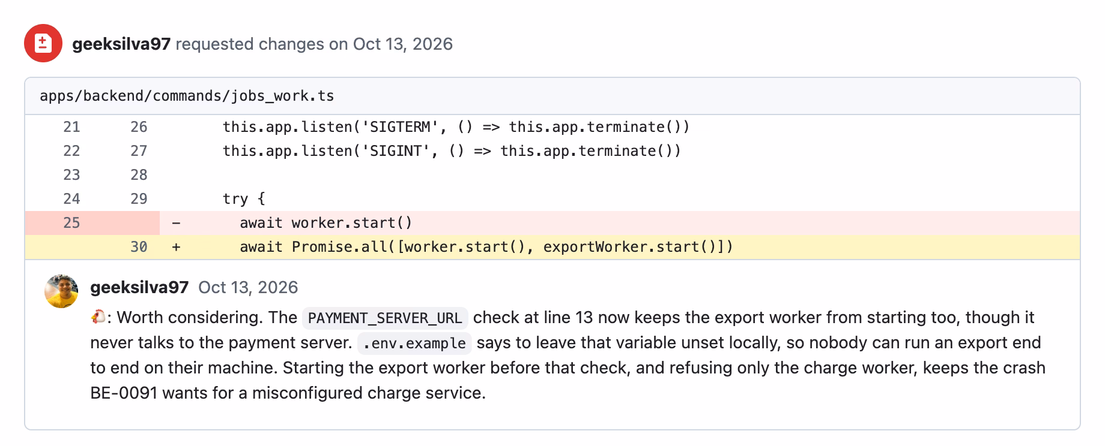The image size is (1105, 446).
Task: Select new line number 28 on the blank row
Action: click(139, 175)
